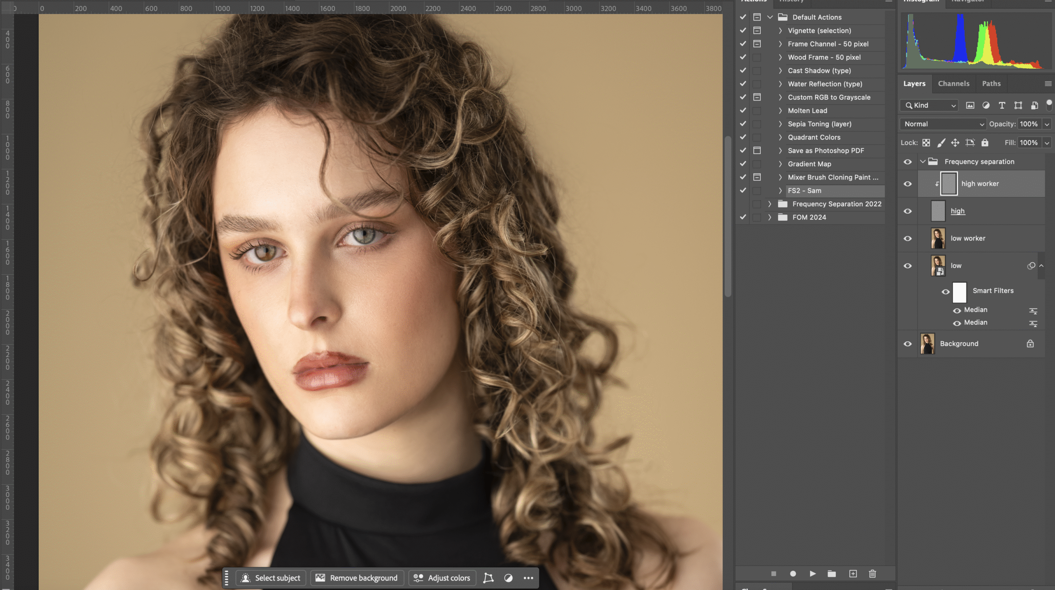
Task: Filter layers by adjustment layer icon
Action: tap(986, 105)
